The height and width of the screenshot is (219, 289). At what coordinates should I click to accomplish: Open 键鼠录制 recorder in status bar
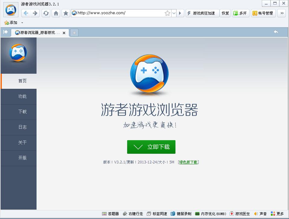point(181,214)
